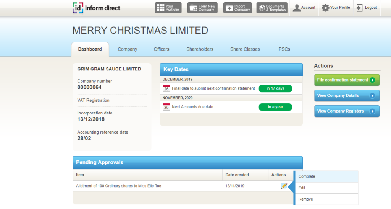Open the PSCs tab
This screenshot has width=391, height=209.
pyautogui.click(x=284, y=49)
